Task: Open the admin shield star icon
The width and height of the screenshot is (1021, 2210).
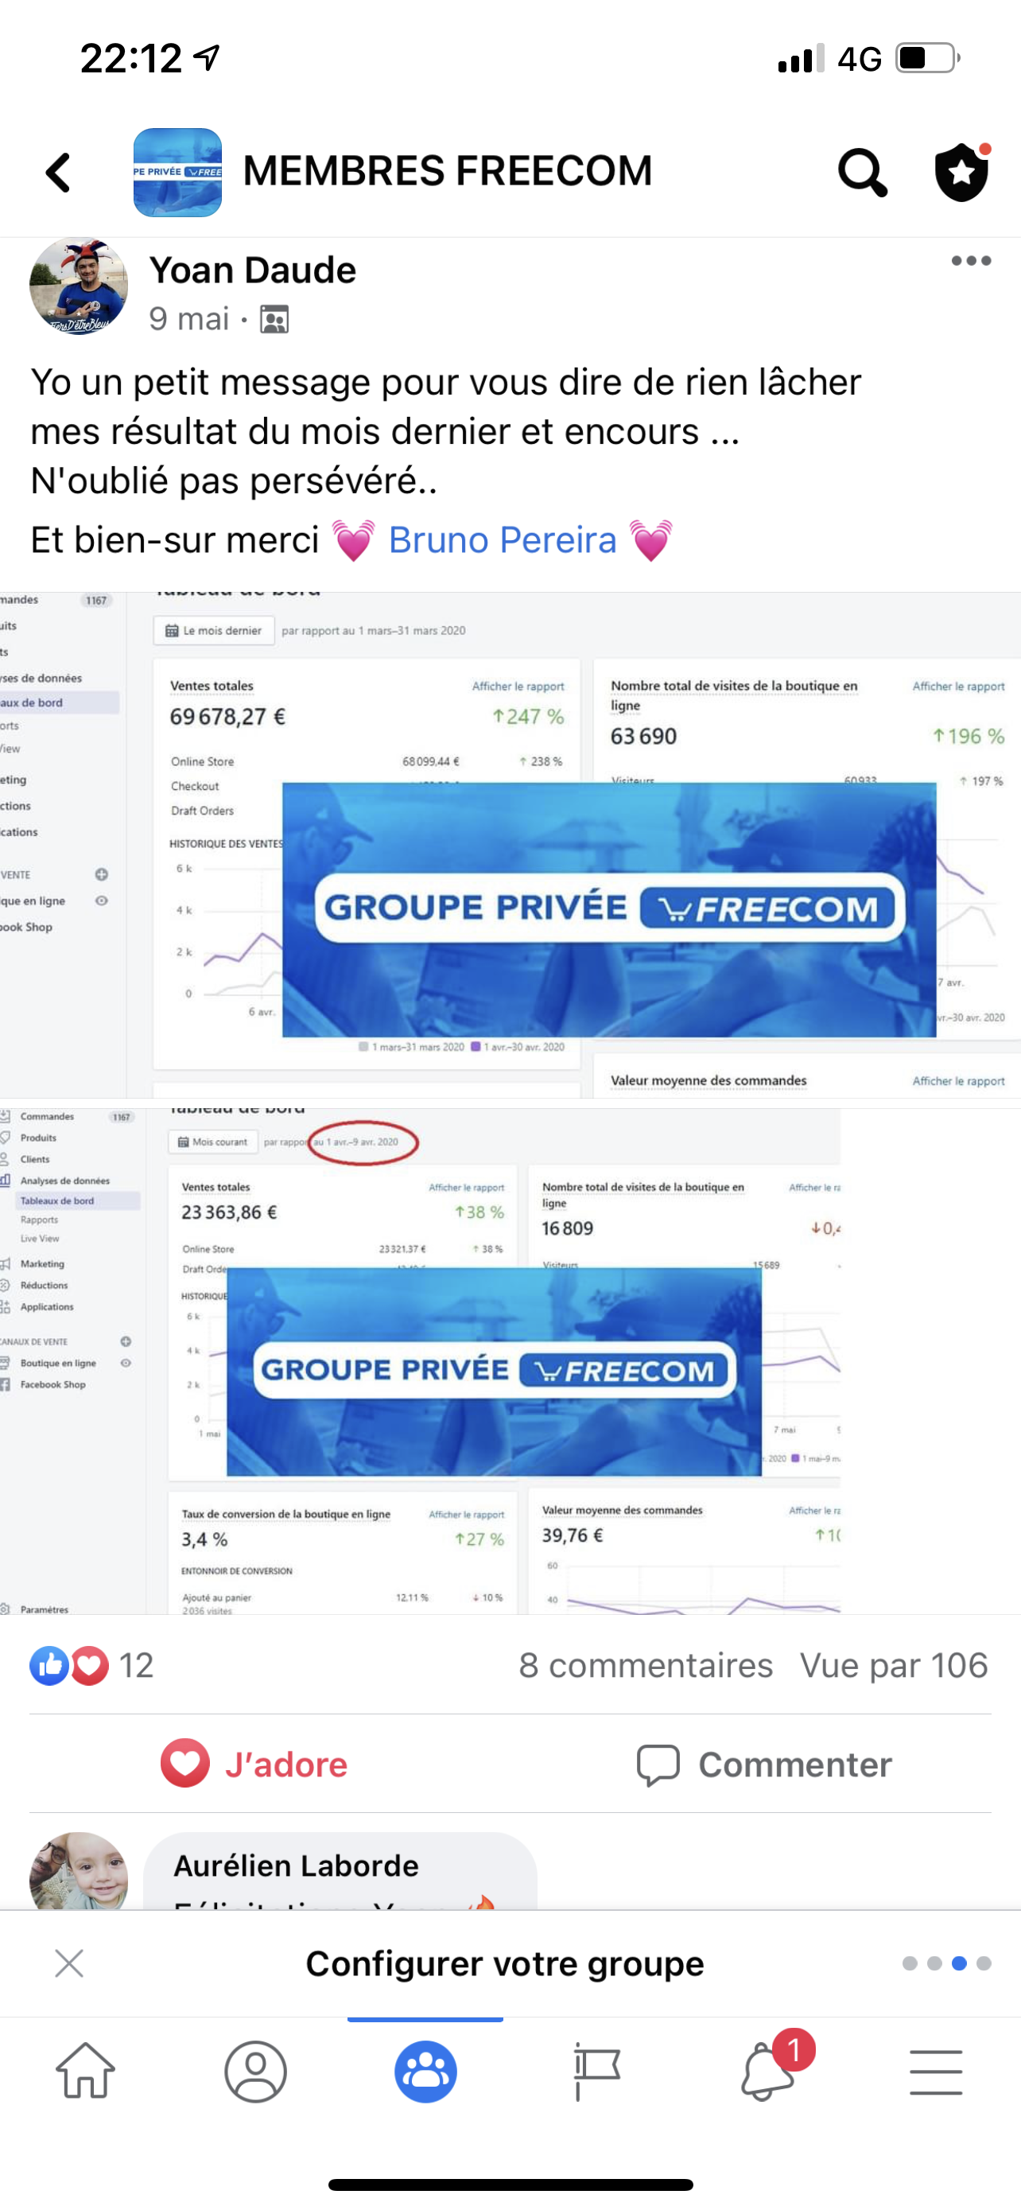Action: coord(962,172)
